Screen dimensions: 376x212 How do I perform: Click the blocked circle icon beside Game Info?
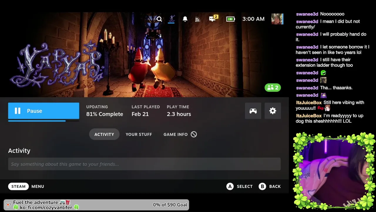(194, 134)
